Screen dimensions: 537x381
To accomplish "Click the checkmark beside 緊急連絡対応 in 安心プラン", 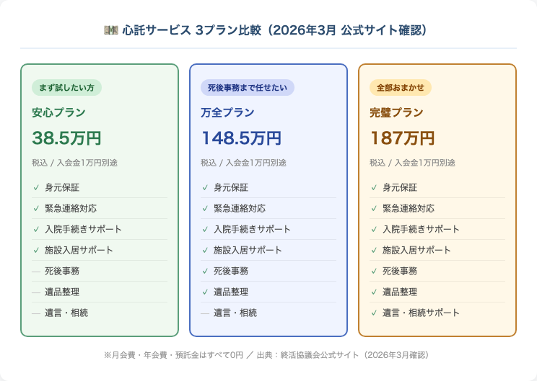I will [x=36, y=208].
